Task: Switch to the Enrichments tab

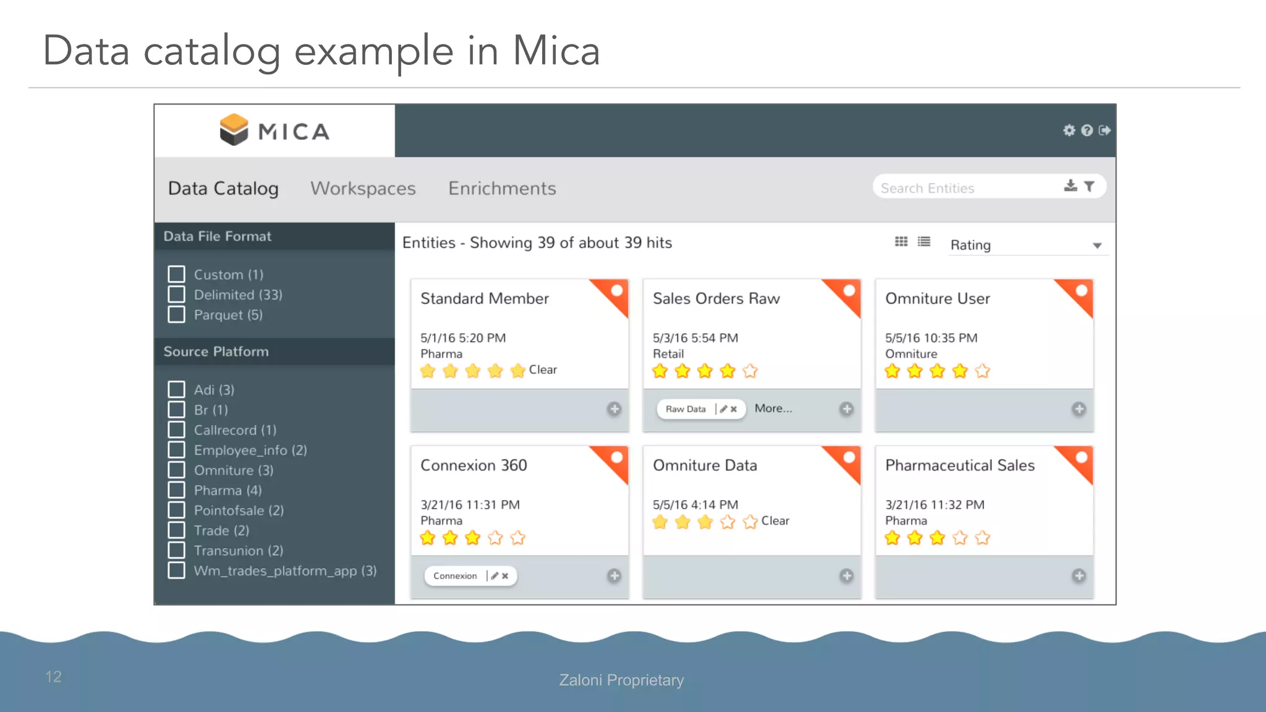Action: click(502, 189)
